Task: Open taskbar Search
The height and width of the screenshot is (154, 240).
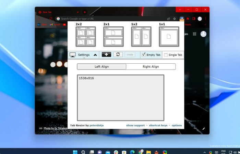Action: [83, 152]
